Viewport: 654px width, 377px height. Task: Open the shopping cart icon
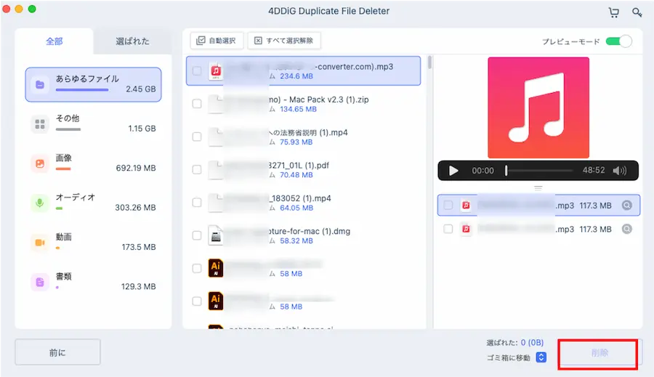[x=613, y=12]
